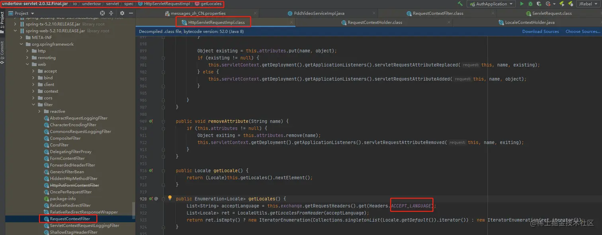Viewport: 602px width, 235px height.
Task: Run with coverage shield icon
Action: (x=539, y=4)
